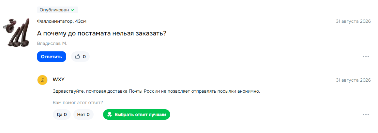This screenshot has width=378, height=133.
Task: Open the question's three-dots options menu
Action: click(x=366, y=57)
